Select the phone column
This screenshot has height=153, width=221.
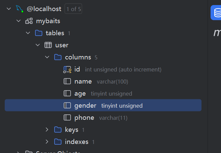[x=84, y=117]
